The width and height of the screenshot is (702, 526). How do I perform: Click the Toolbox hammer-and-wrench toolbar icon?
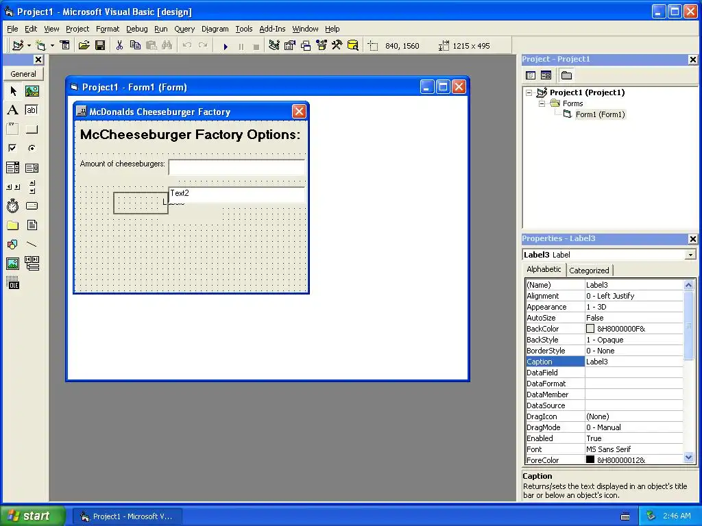[x=337, y=45]
